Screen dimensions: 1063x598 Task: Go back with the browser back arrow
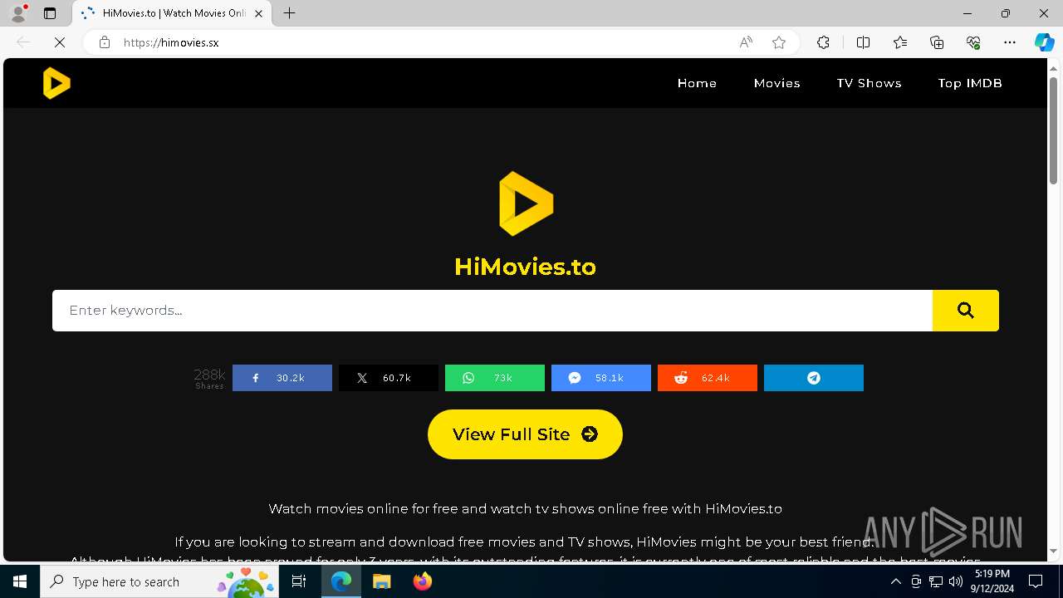[23, 42]
